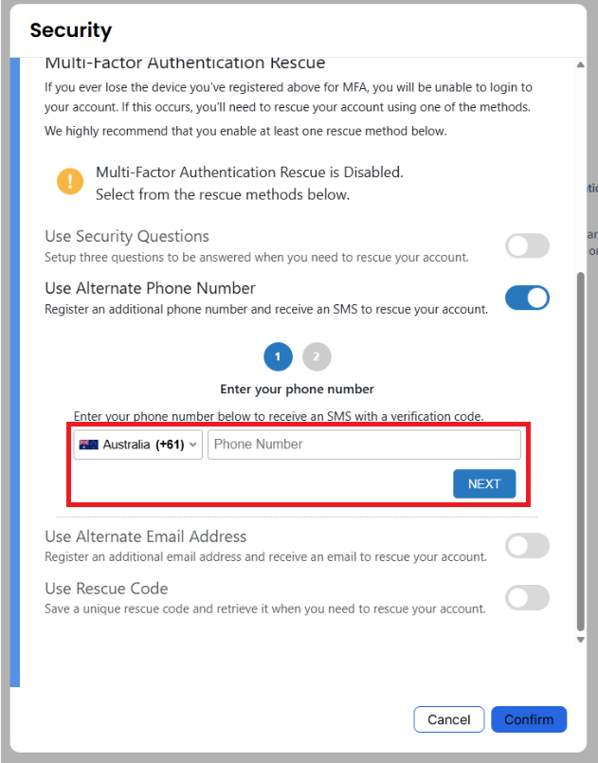Click the chevron in country code selector
Screen dimensions: 598x763
[x=192, y=445]
